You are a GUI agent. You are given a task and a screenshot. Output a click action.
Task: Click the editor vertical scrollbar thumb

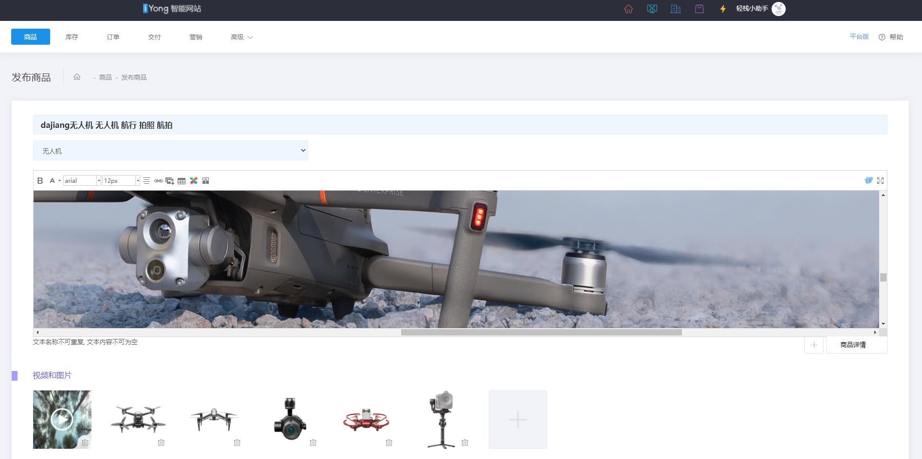(883, 277)
